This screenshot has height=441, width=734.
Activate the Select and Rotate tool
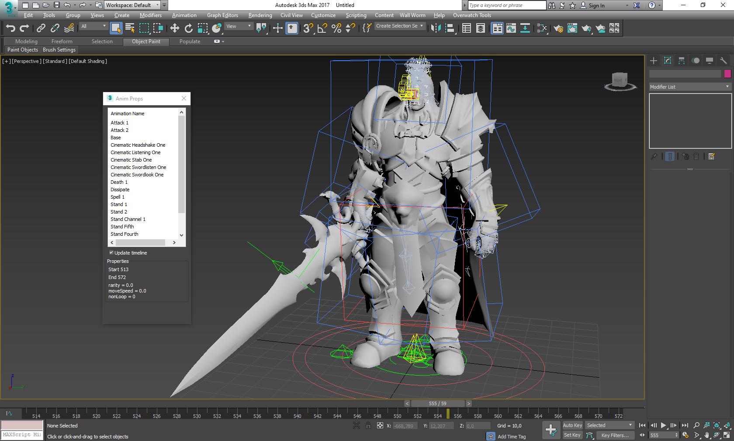tap(189, 28)
